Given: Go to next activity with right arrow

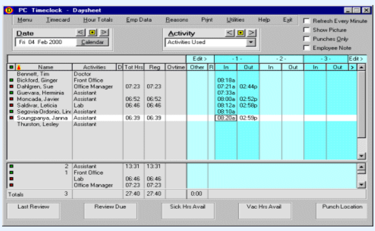Looking at the screenshot, I should [252, 33].
